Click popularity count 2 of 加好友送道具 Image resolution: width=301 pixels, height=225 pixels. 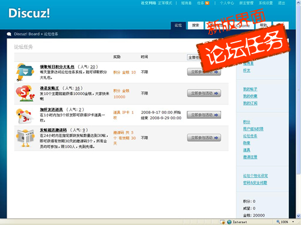tap(80, 110)
